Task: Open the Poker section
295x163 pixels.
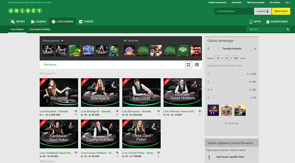Action: click(86, 21)
